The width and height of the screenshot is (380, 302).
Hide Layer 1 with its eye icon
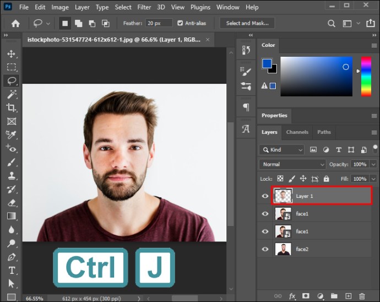[265, 196]
